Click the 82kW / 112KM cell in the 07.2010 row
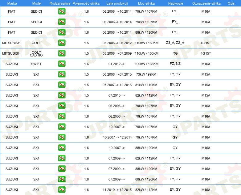This screenshot has height=195, width=241. click(146, 95)
